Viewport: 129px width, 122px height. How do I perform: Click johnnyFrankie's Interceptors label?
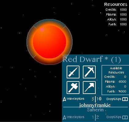click(x=76, y=99)
